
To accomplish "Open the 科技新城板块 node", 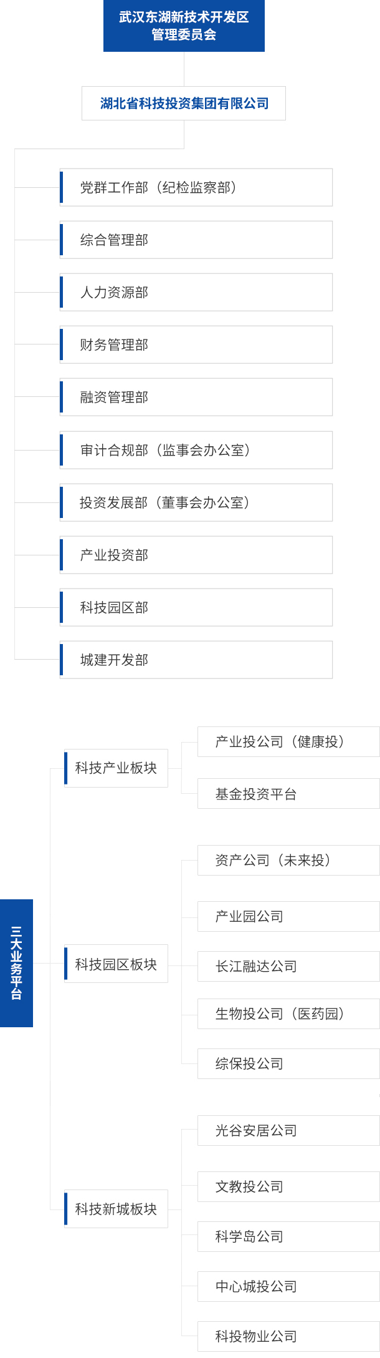I will (x=116, y=1209).
